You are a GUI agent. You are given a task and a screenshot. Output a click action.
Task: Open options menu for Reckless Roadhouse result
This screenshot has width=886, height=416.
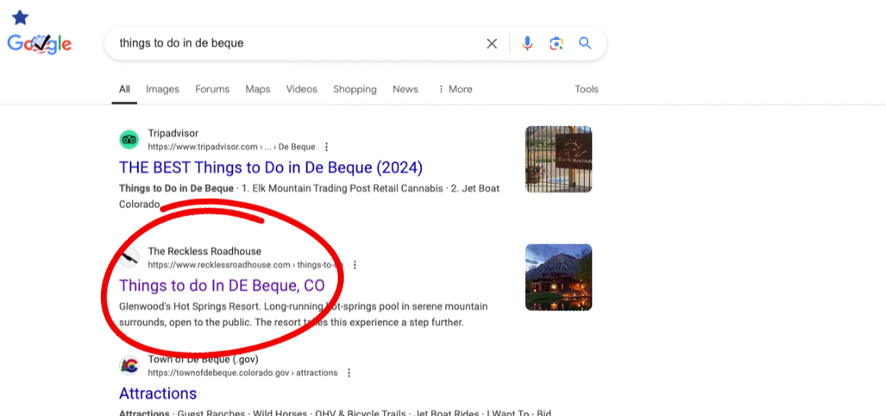(354, 265)
